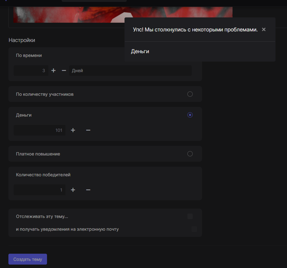Screen dimensions: 287x268
Task: Enable 'Отслеживать эту тему' checkbox
Action: tap(190, 216)
